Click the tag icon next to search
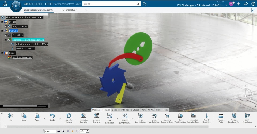This screenshot has height=134, width=257. (x=145, y=3)
